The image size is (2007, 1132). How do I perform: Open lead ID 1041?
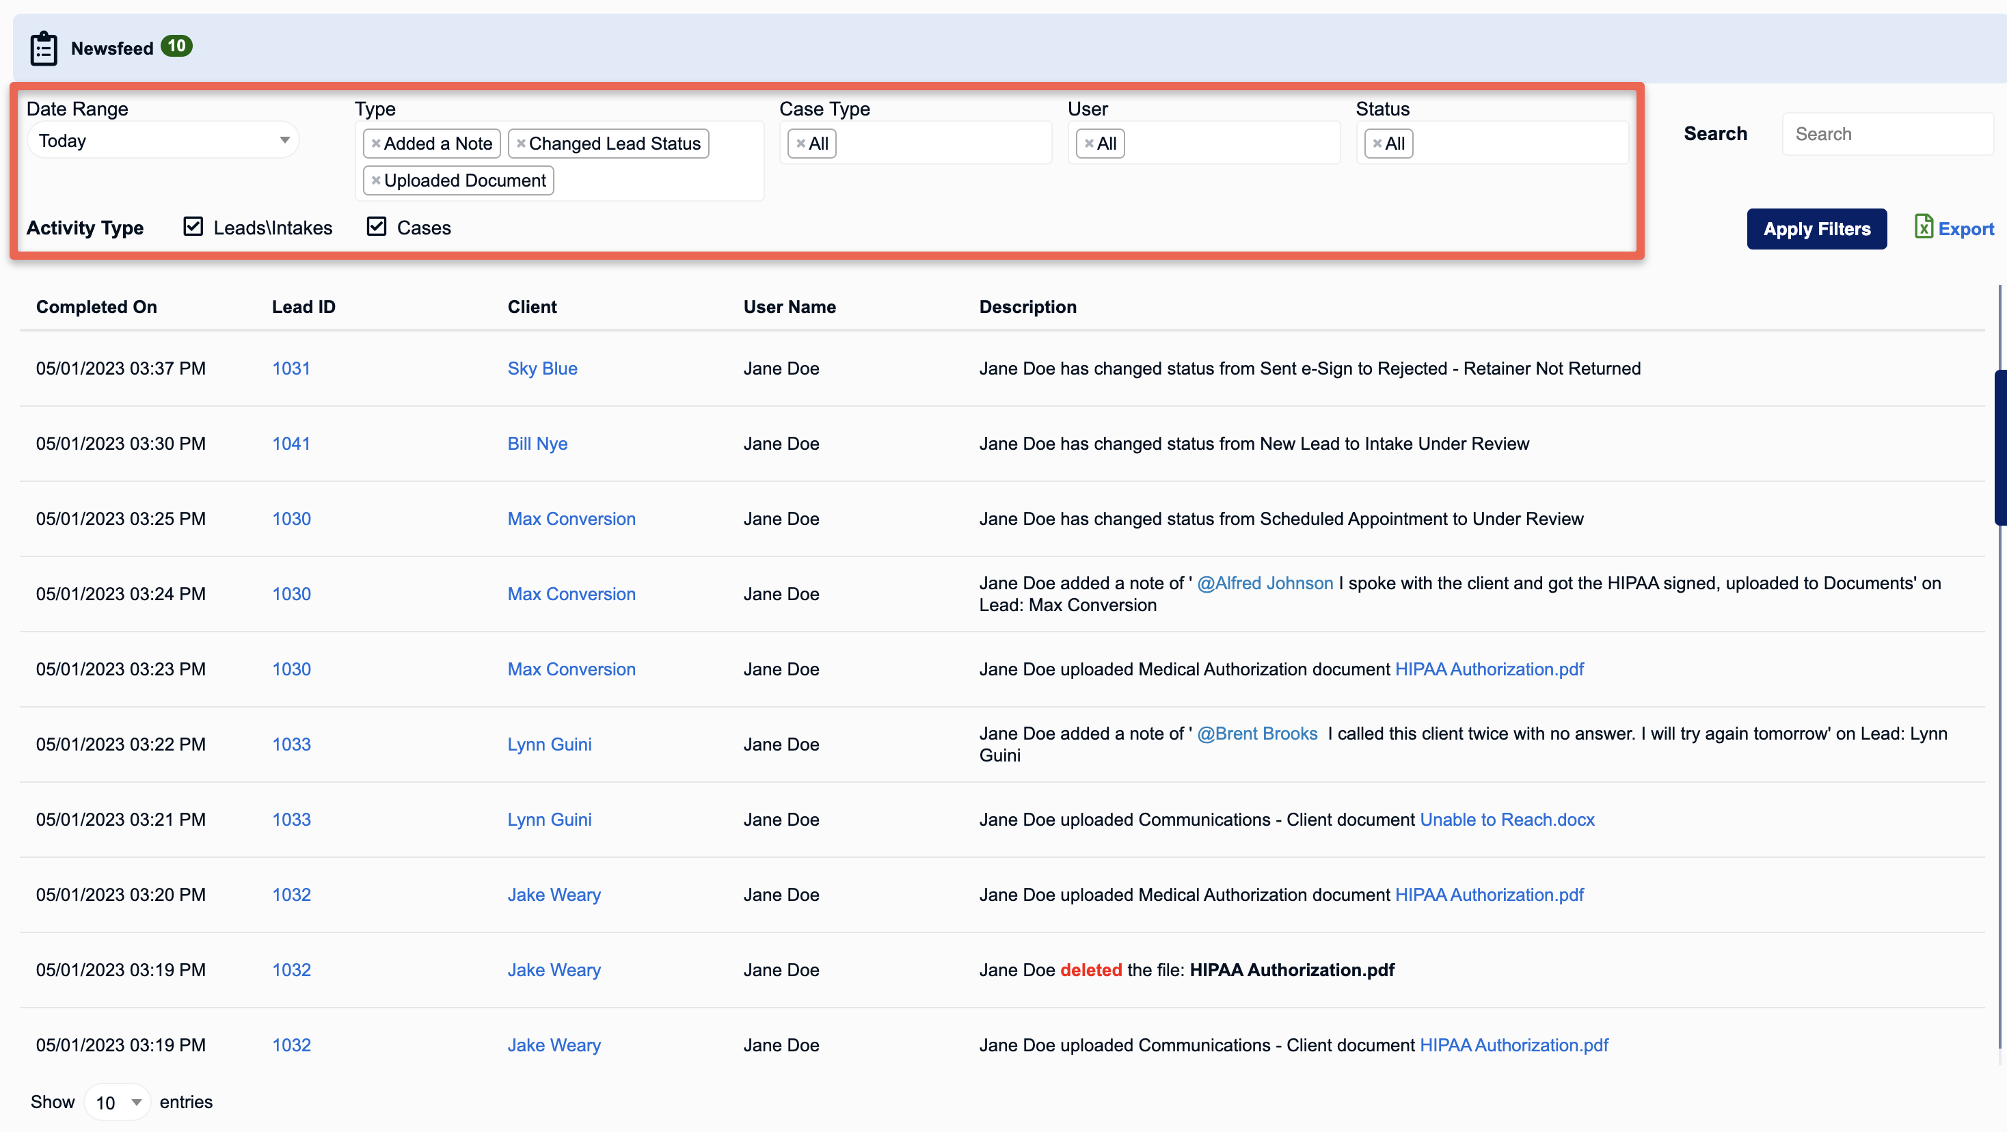pos(291,444)
